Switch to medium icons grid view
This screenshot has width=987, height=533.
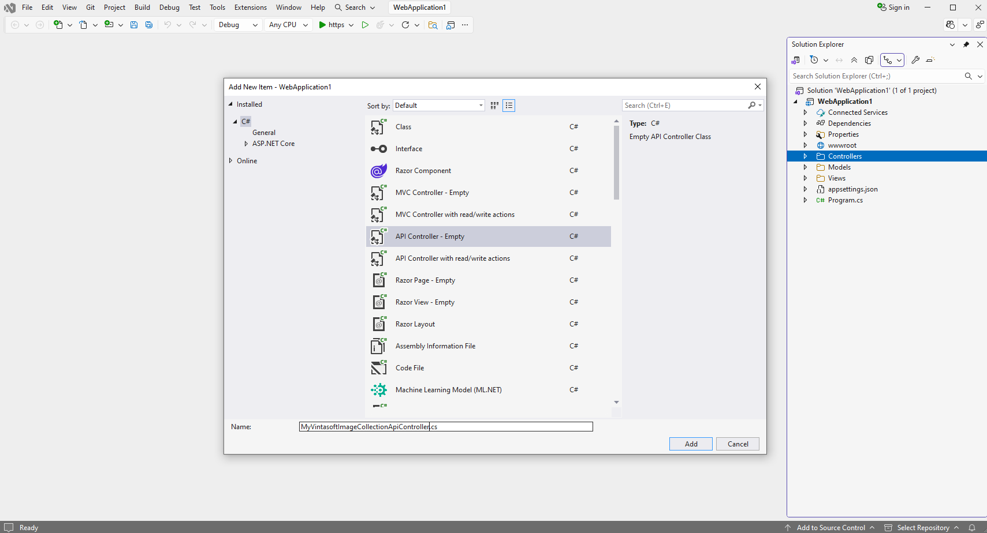(494, 106)
